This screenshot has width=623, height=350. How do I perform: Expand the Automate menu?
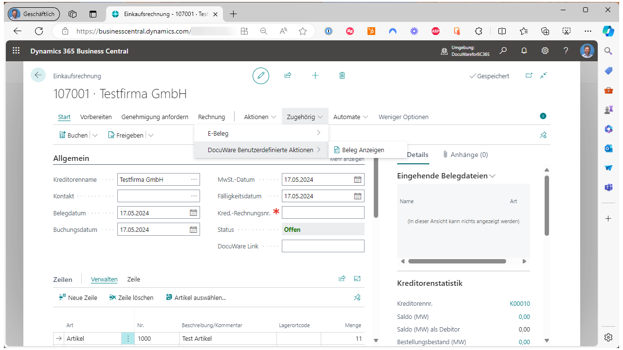[350, 117]
